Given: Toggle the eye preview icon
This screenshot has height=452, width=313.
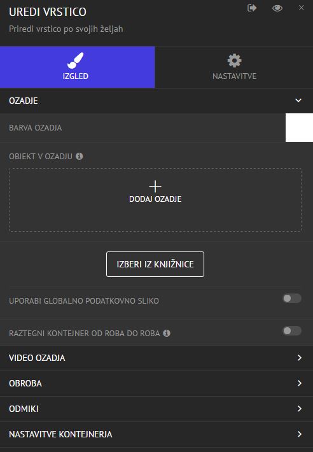Looking at the screenshot, I should [x=277, y=8].
